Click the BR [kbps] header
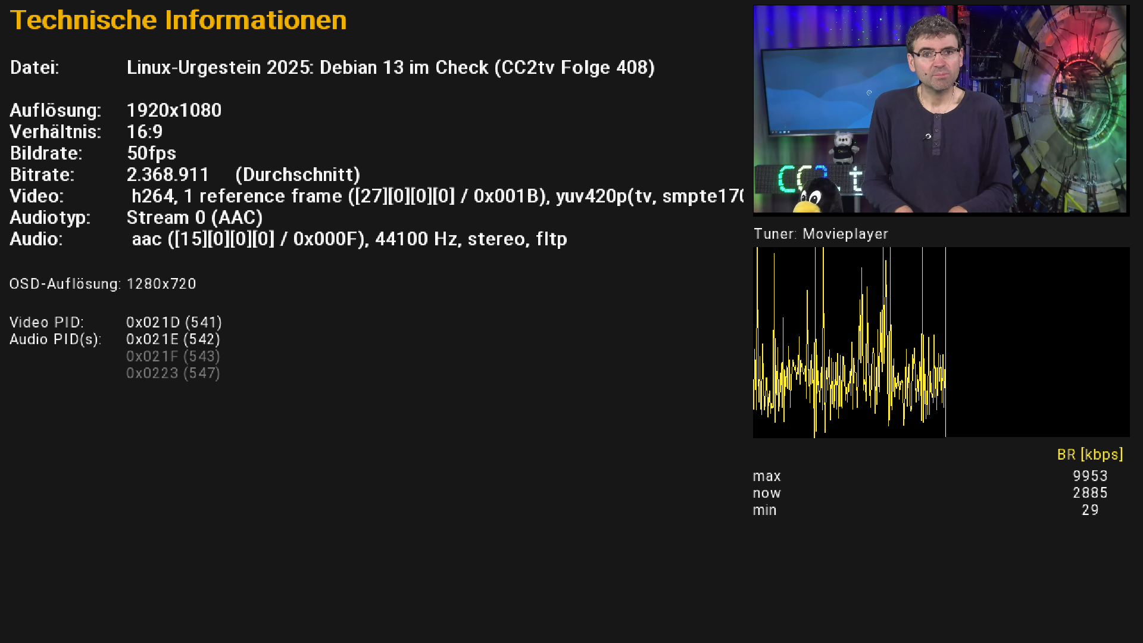Screen dimensions: 1143x643 1089,454
